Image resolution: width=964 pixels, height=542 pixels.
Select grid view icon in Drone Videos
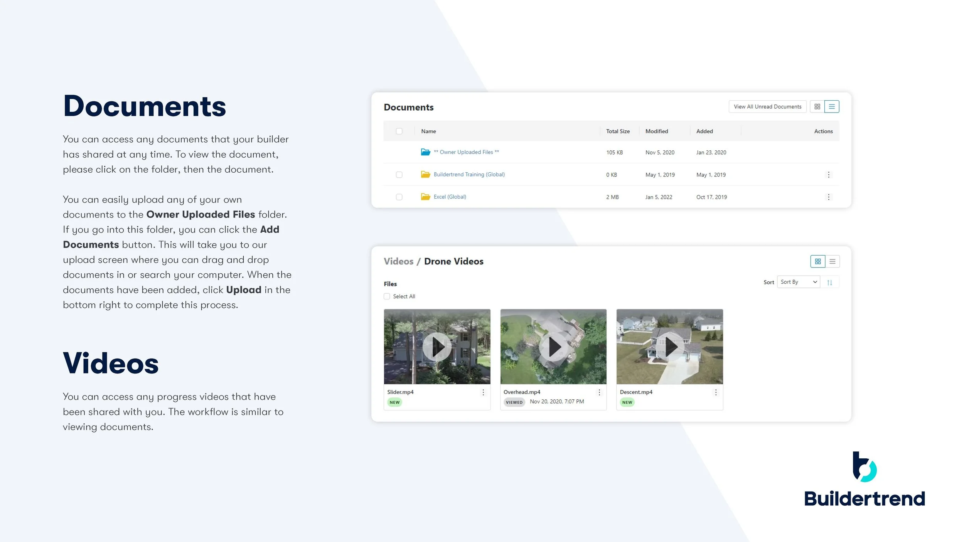[x=817, y=261]
